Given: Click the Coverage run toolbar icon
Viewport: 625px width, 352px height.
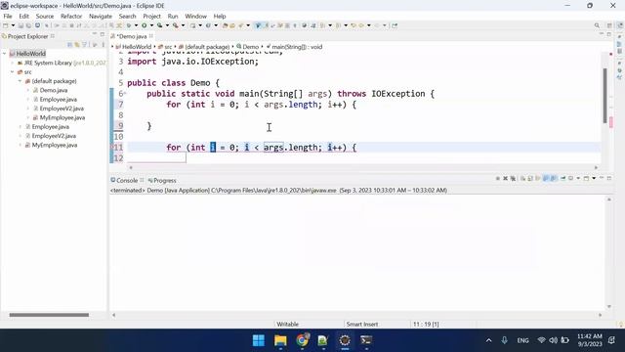Looking at the screenshot, I should (160, 25).
